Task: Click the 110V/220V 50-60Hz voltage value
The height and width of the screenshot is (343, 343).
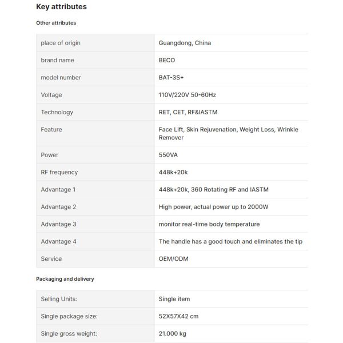Action: point(187,95)
